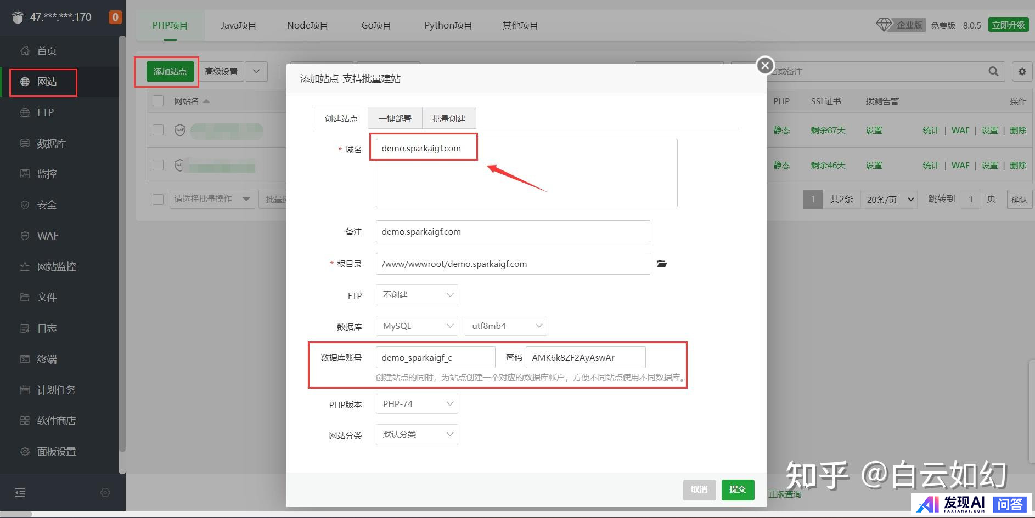Viewport: 1035px width, 518px height.
Task: Open the 数据库 database sidebar item
Action: [51, 144]
